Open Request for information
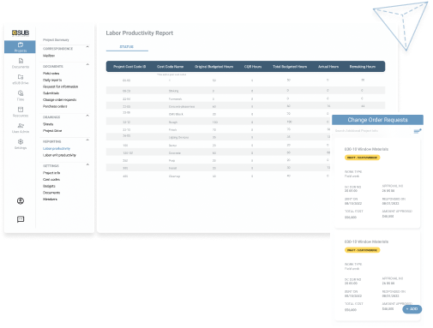 click(60, 86)
